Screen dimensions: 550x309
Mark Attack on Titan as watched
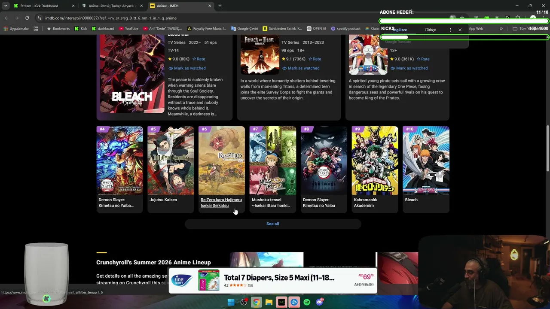[x=301, y=68]
